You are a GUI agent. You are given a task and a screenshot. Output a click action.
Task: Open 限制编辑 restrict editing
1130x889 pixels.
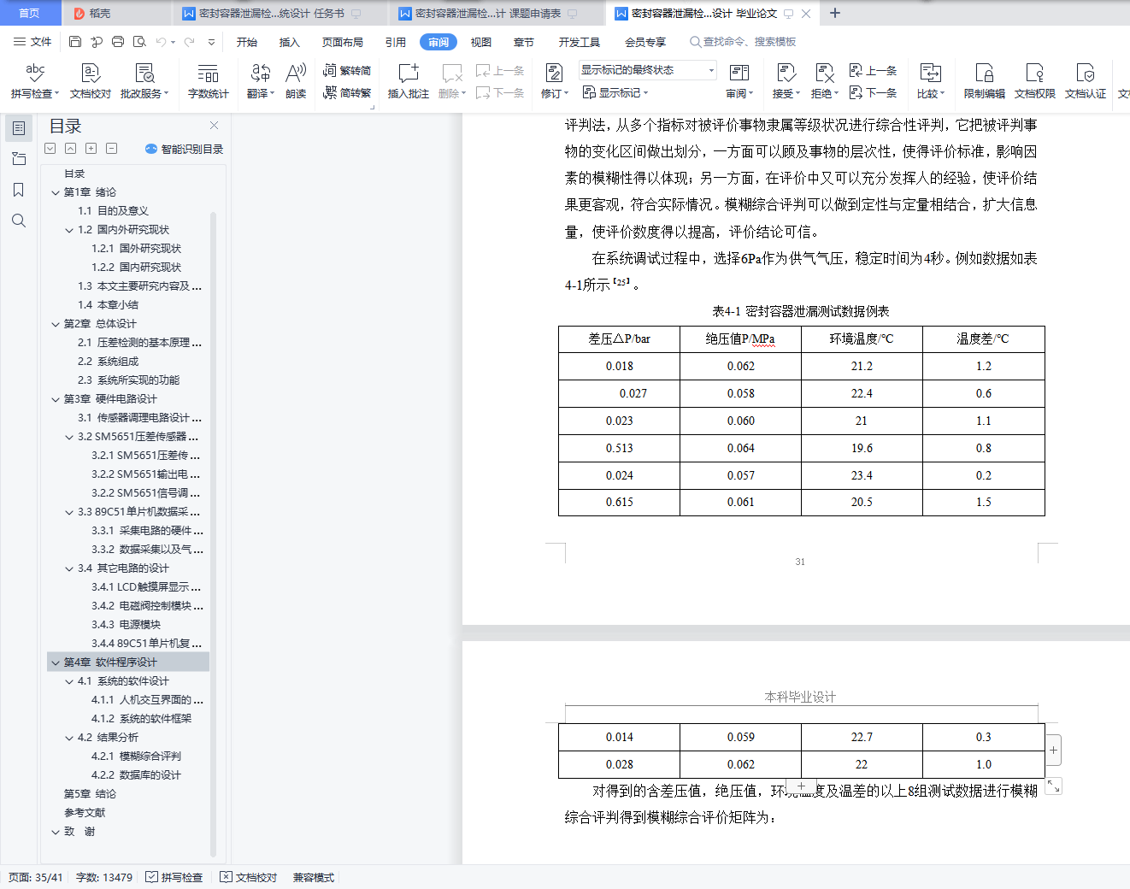985,81
